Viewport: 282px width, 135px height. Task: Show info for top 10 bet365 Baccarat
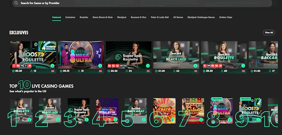(144, 120)
